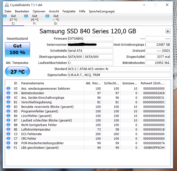Screen dimensions: 177x171
Task: Select drive F: status orb in disk bar
Action: 26,16
